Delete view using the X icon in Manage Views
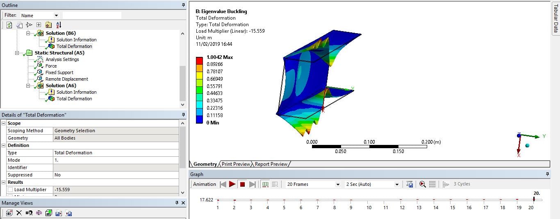This screenshot has height=219, width=560. coord(19,213)
